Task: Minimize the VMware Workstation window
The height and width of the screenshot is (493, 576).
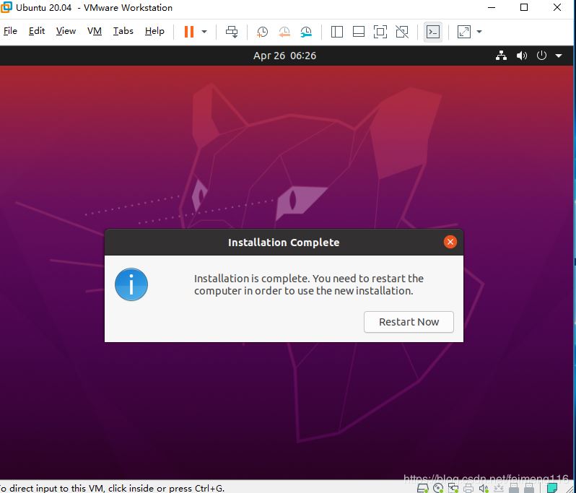Action: [492, 7]
